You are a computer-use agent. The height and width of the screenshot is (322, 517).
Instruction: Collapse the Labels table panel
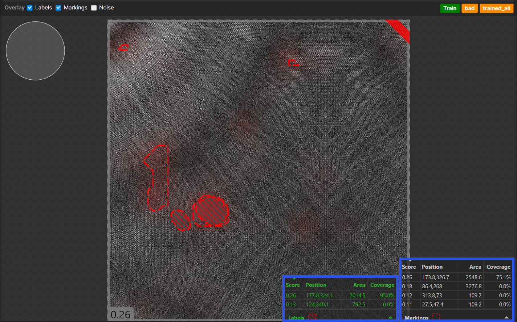coord(390,318)
